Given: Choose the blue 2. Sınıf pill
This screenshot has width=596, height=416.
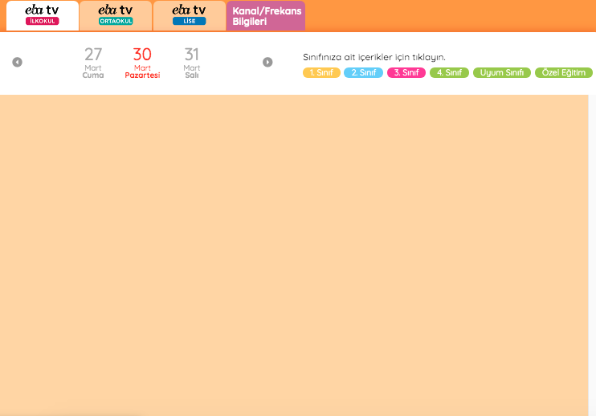Looking at the screenshot, I should (363, 73).
